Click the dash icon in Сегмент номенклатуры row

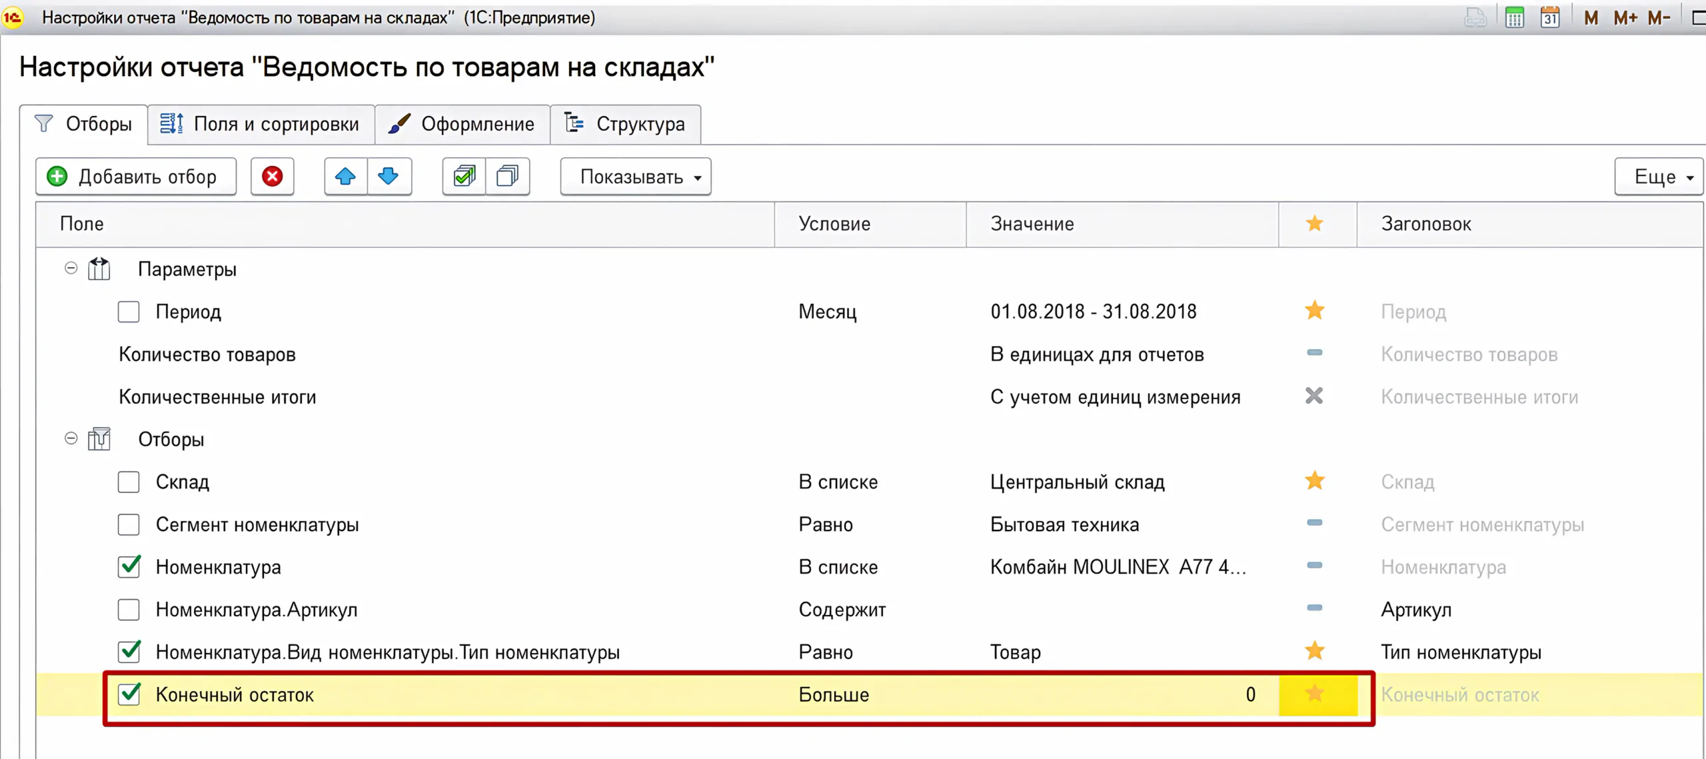coord(1314,523)
